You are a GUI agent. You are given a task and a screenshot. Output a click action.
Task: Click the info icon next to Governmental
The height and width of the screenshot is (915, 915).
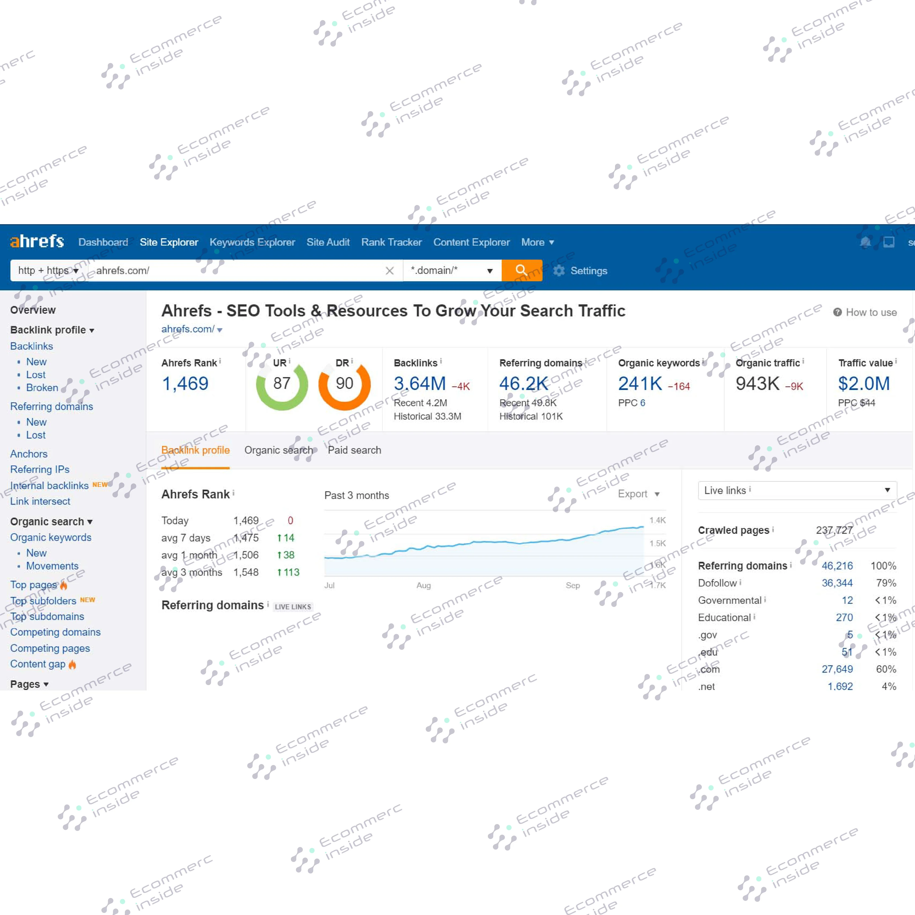[765, 600]
